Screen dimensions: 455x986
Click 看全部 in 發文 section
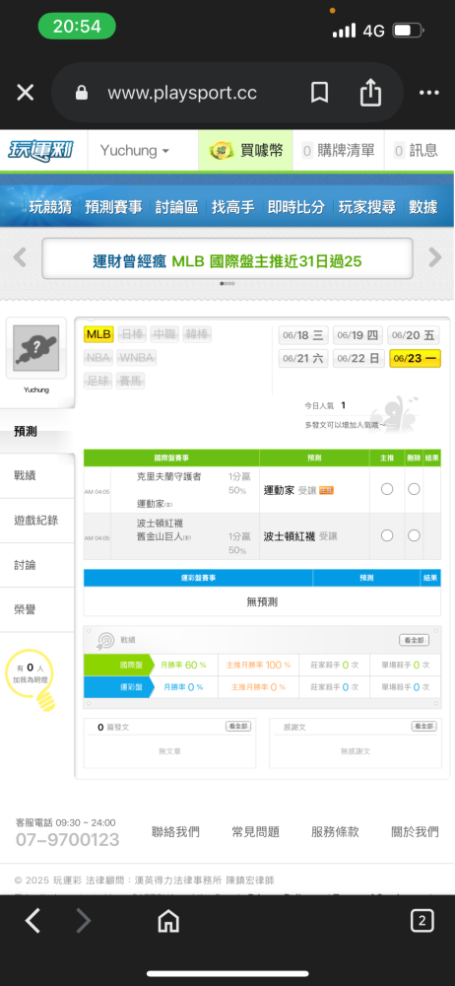click(238, 727)
